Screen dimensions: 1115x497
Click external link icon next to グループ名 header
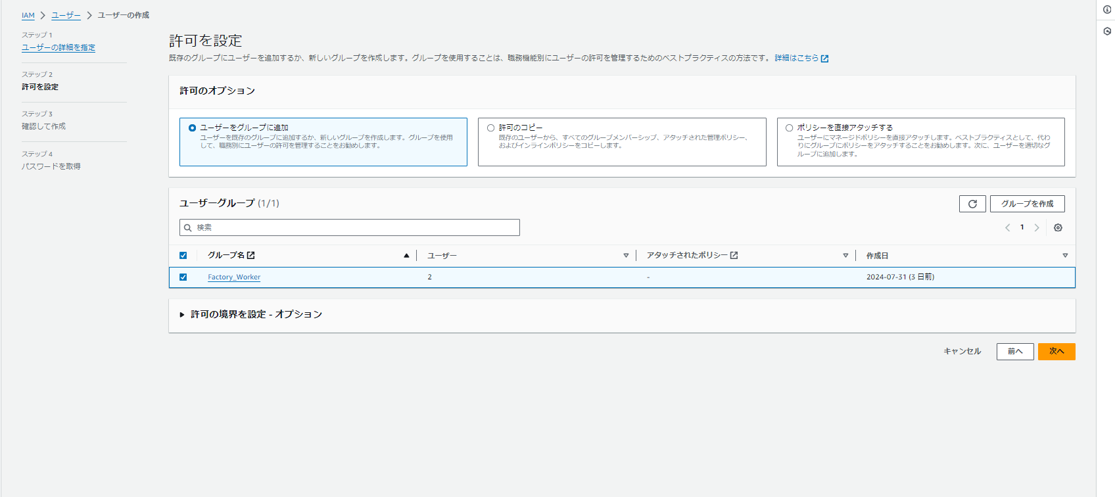click(250, 255)
